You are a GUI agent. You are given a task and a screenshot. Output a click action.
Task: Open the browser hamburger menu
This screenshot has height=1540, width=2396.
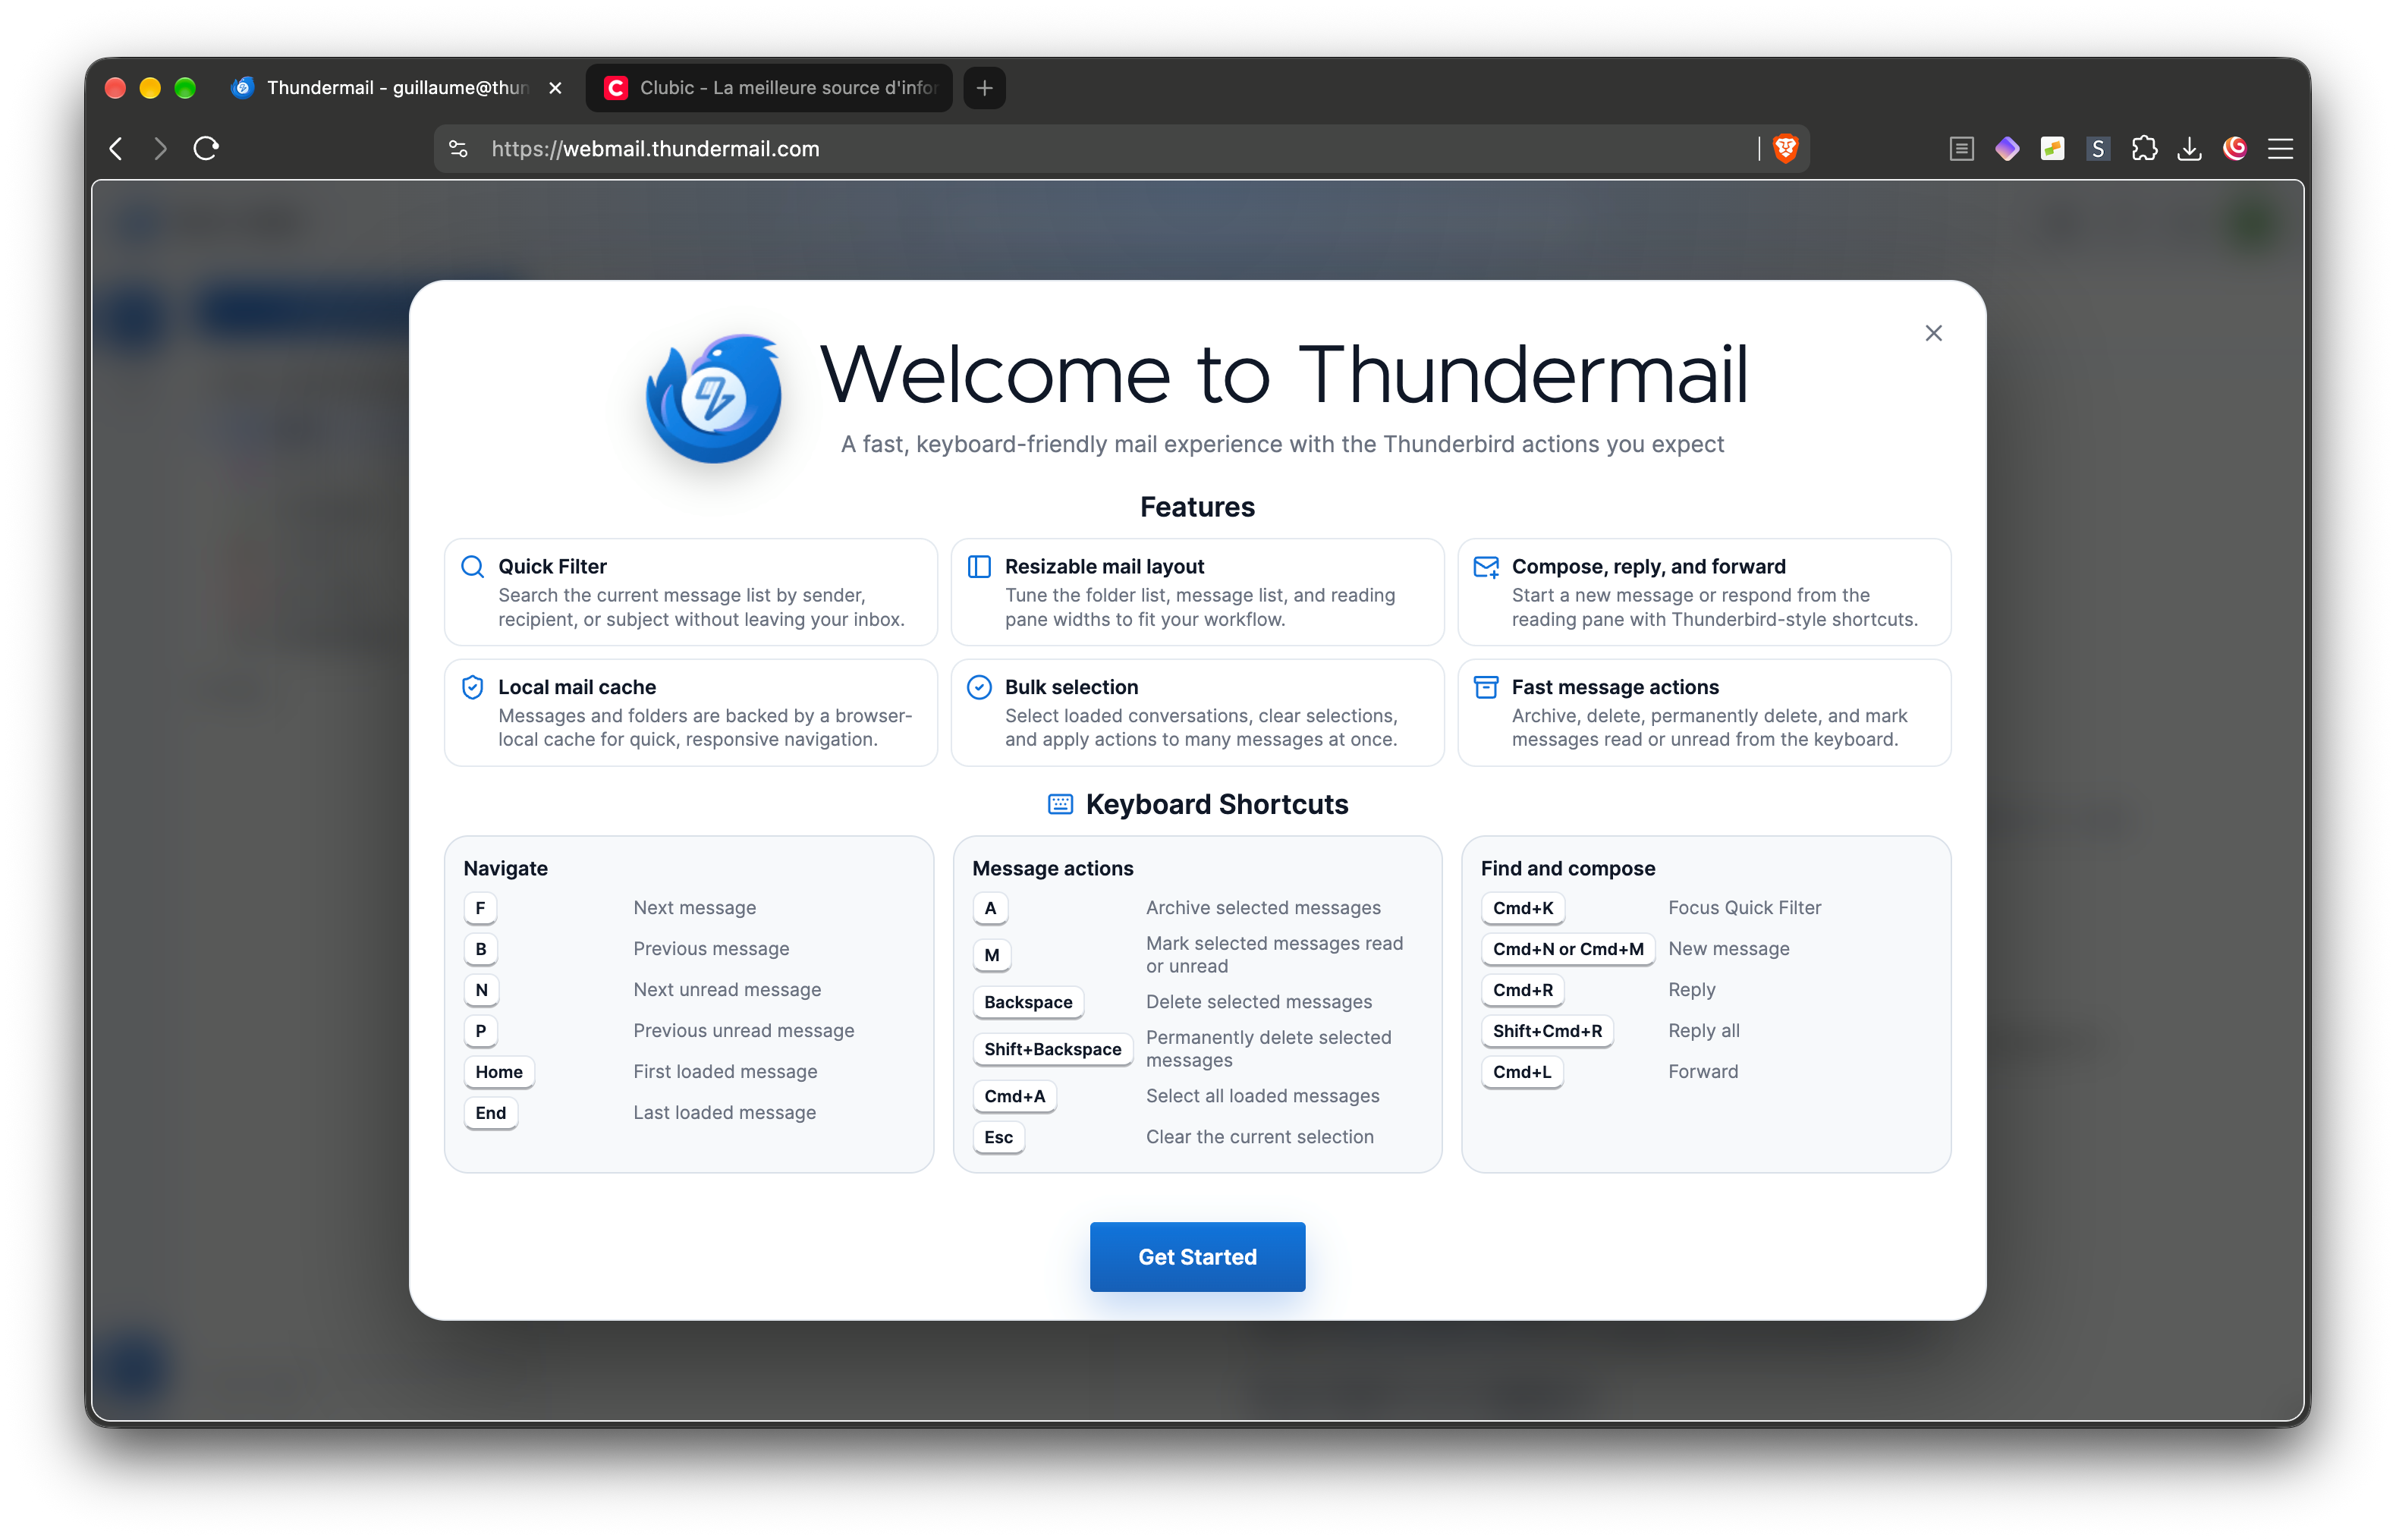[2280, 149]
